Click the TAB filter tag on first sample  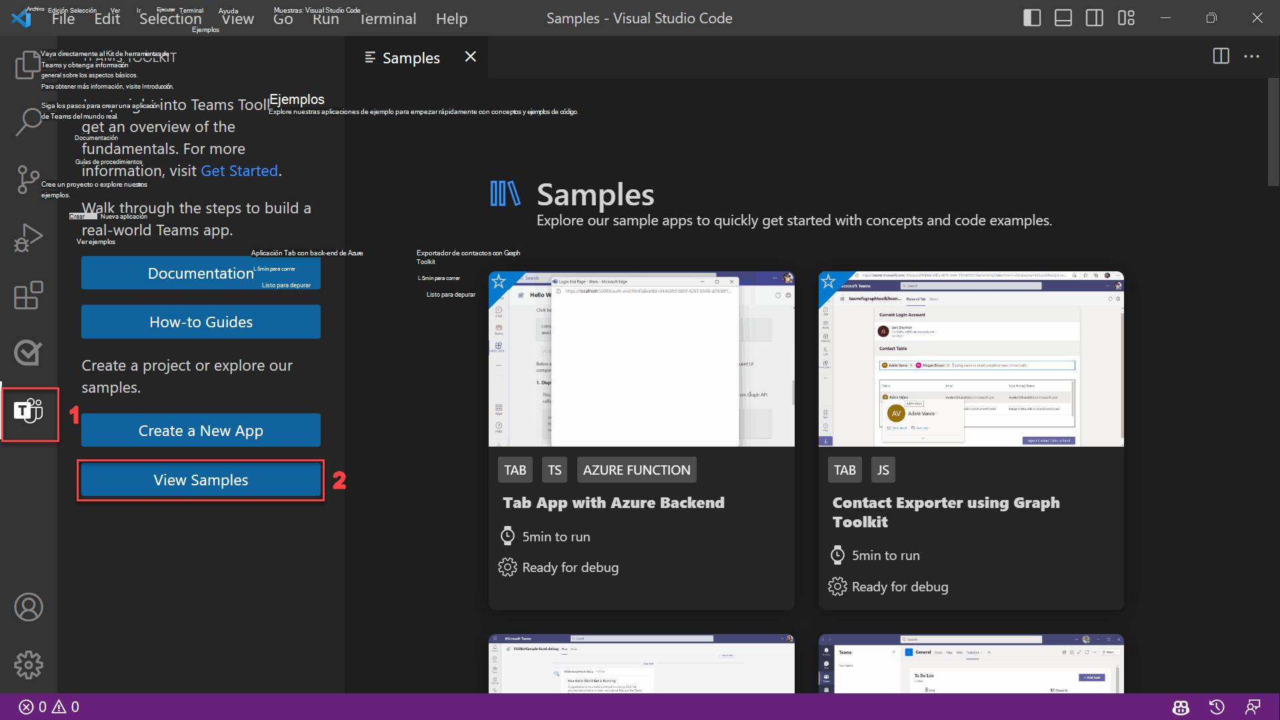[x=515, y=469]
